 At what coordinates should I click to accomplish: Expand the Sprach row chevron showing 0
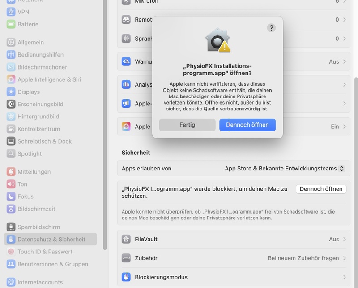pos(345,39)
